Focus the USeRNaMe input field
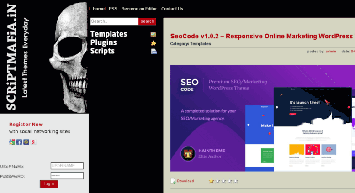The width and height of the screenshot is (355, 193). coord(67,166)
